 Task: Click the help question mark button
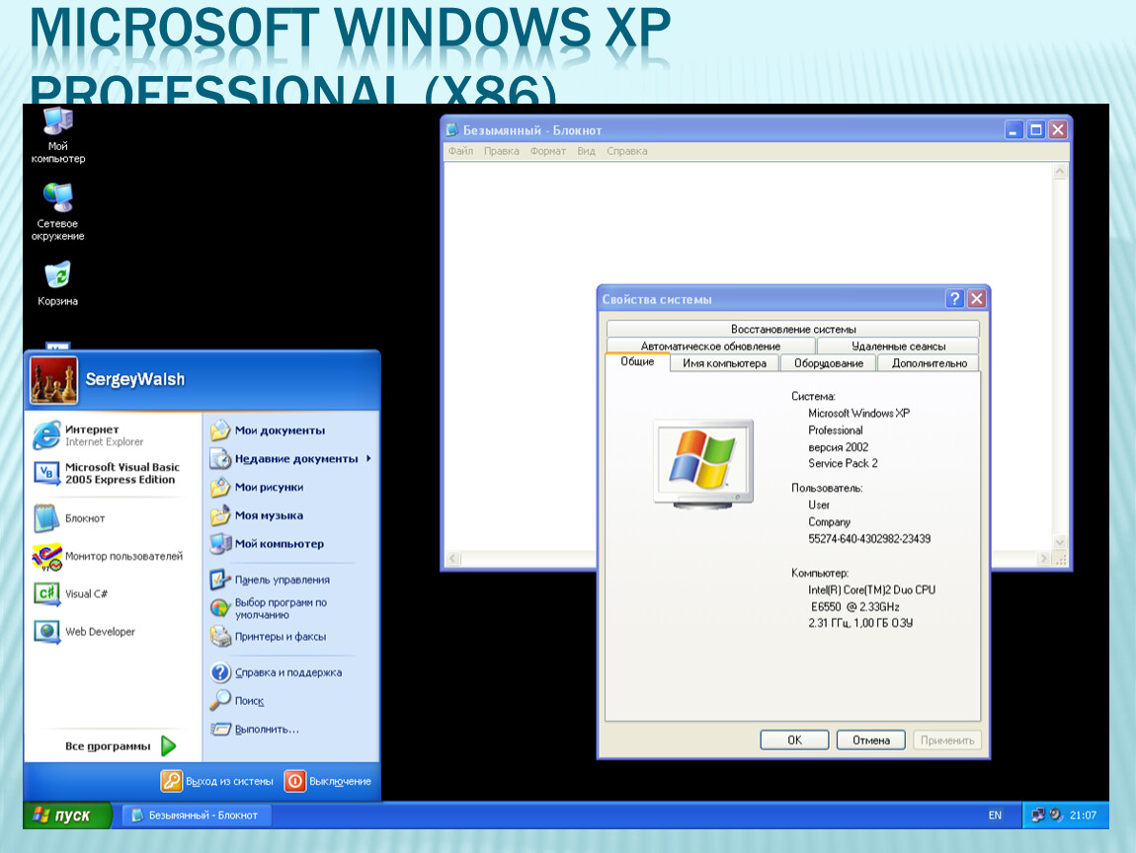pyautogui.click(x=955, y=298)
